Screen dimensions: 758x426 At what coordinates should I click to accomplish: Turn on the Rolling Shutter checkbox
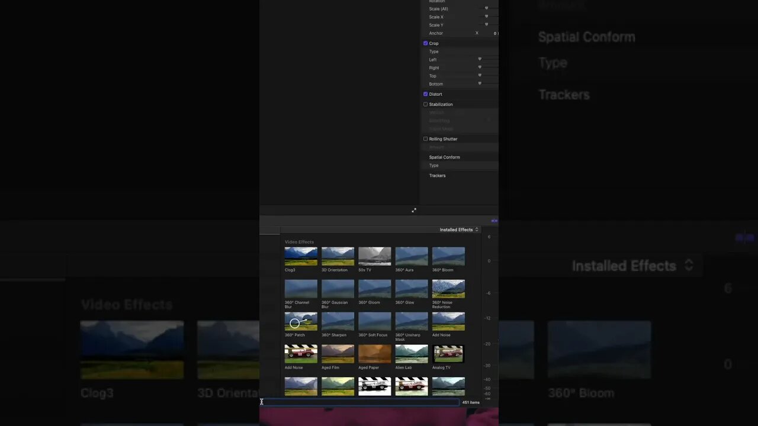coord(425,139)
